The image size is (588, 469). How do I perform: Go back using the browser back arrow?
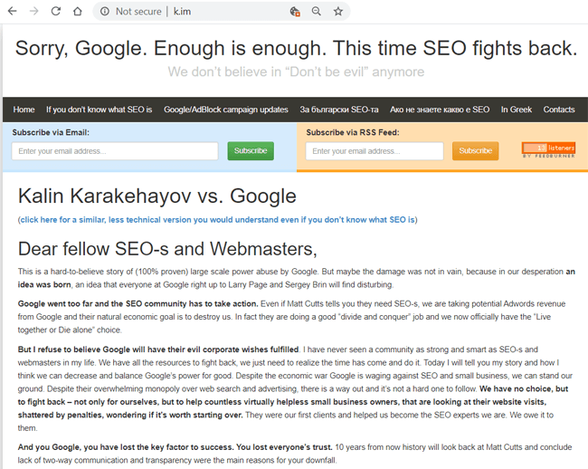tap(13, 11)
